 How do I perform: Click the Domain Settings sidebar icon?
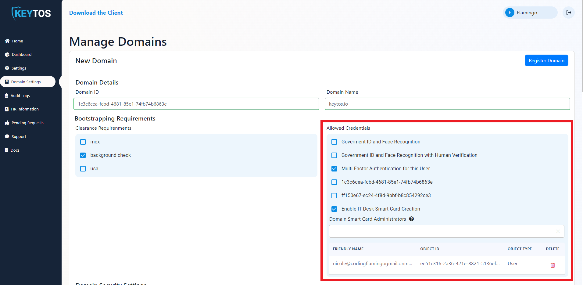tap(7, 82)
